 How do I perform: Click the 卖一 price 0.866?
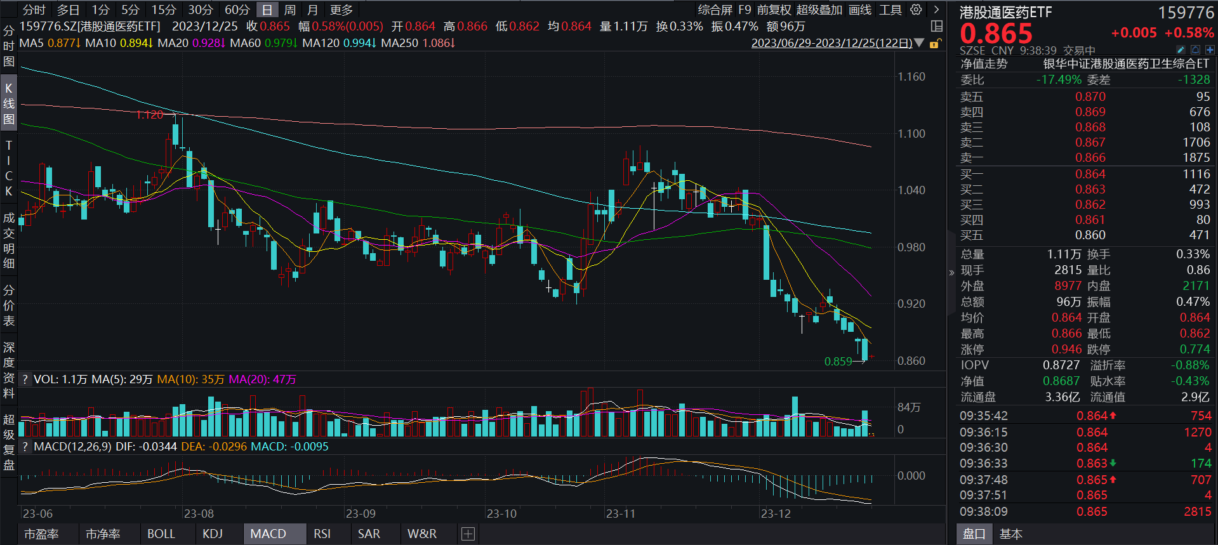[x=1090, y=158]
